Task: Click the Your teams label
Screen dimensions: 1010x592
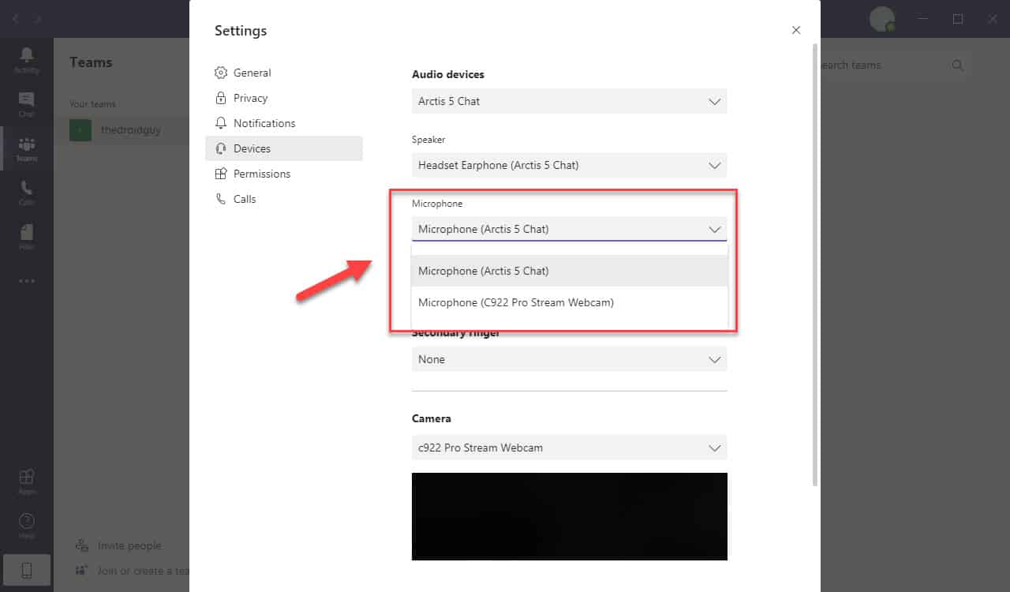Action: pyautogui.click(x=92, y=104)
